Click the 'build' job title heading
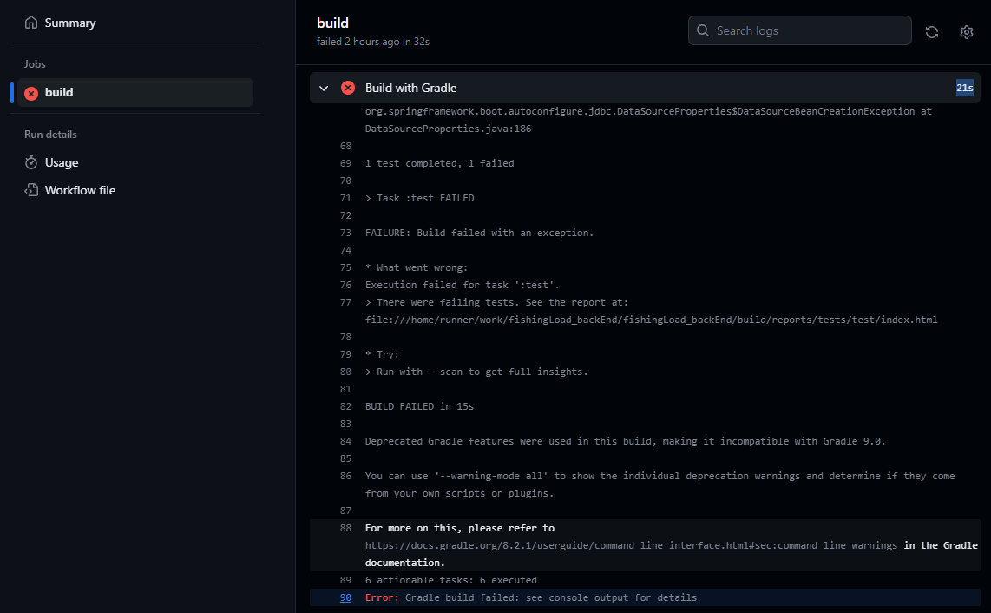This screenshot has height=613, width=991. 332,23
